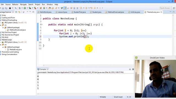The height and width of the screenshot is (99, 176).
Task: Switch to the InitArray.java editor tab
Action: 134,12
